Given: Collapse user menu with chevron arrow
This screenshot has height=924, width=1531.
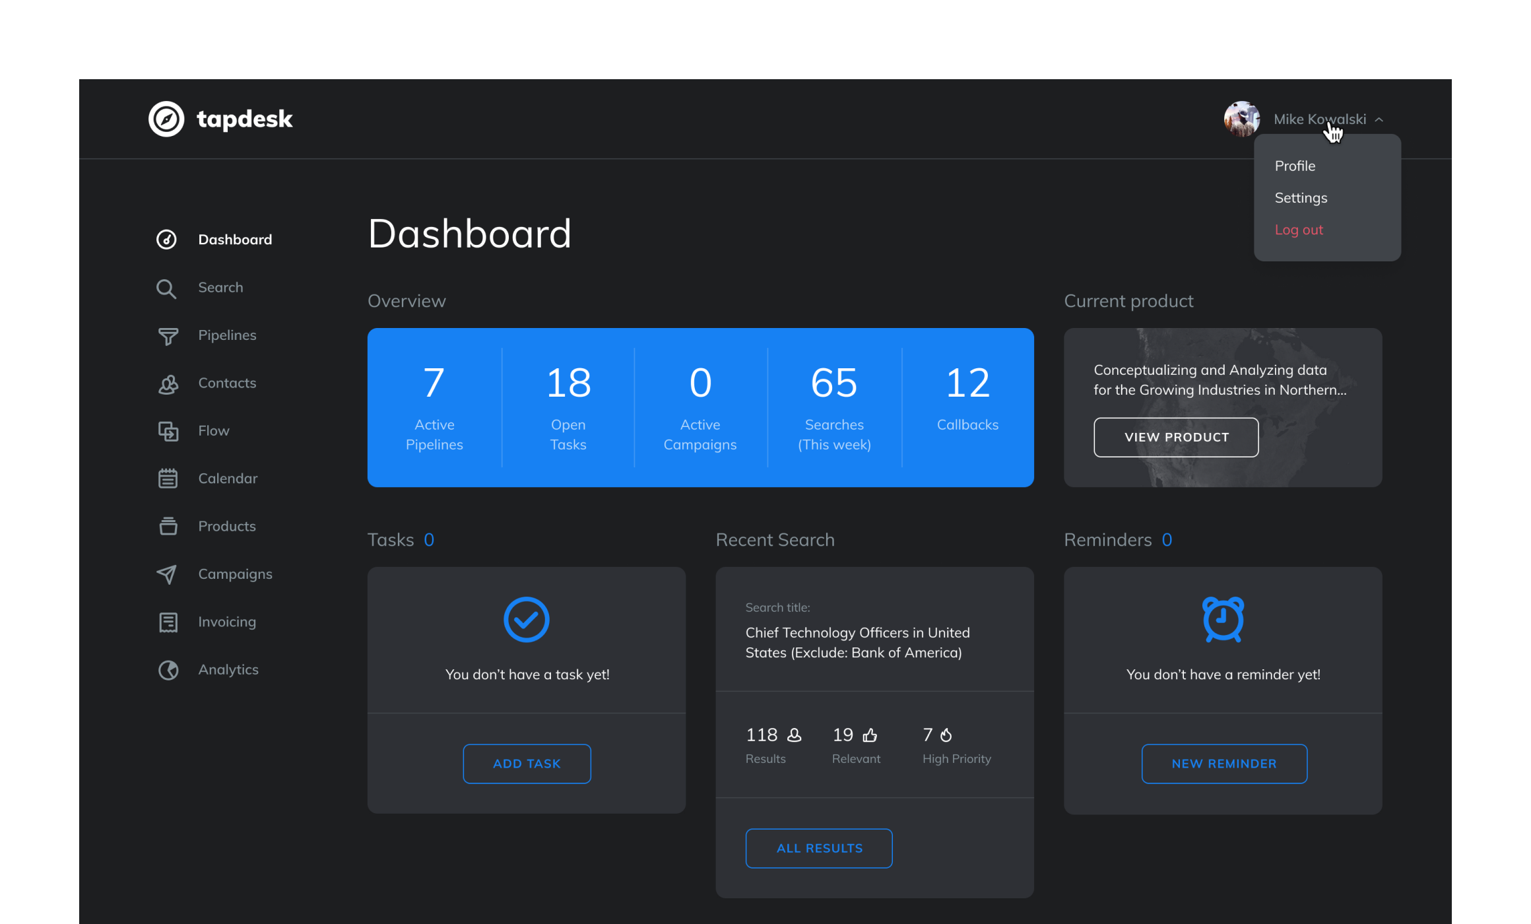Looking at the screenshot, I should [x=1379, y=119].
